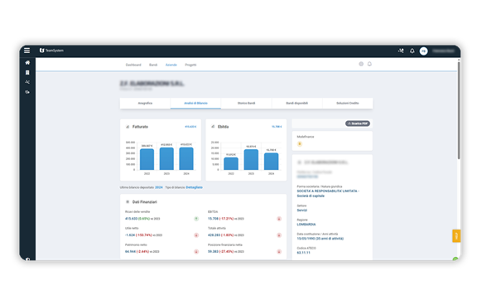
Task: Click the Totale attività value 428.283
Action: click(214, 235)
